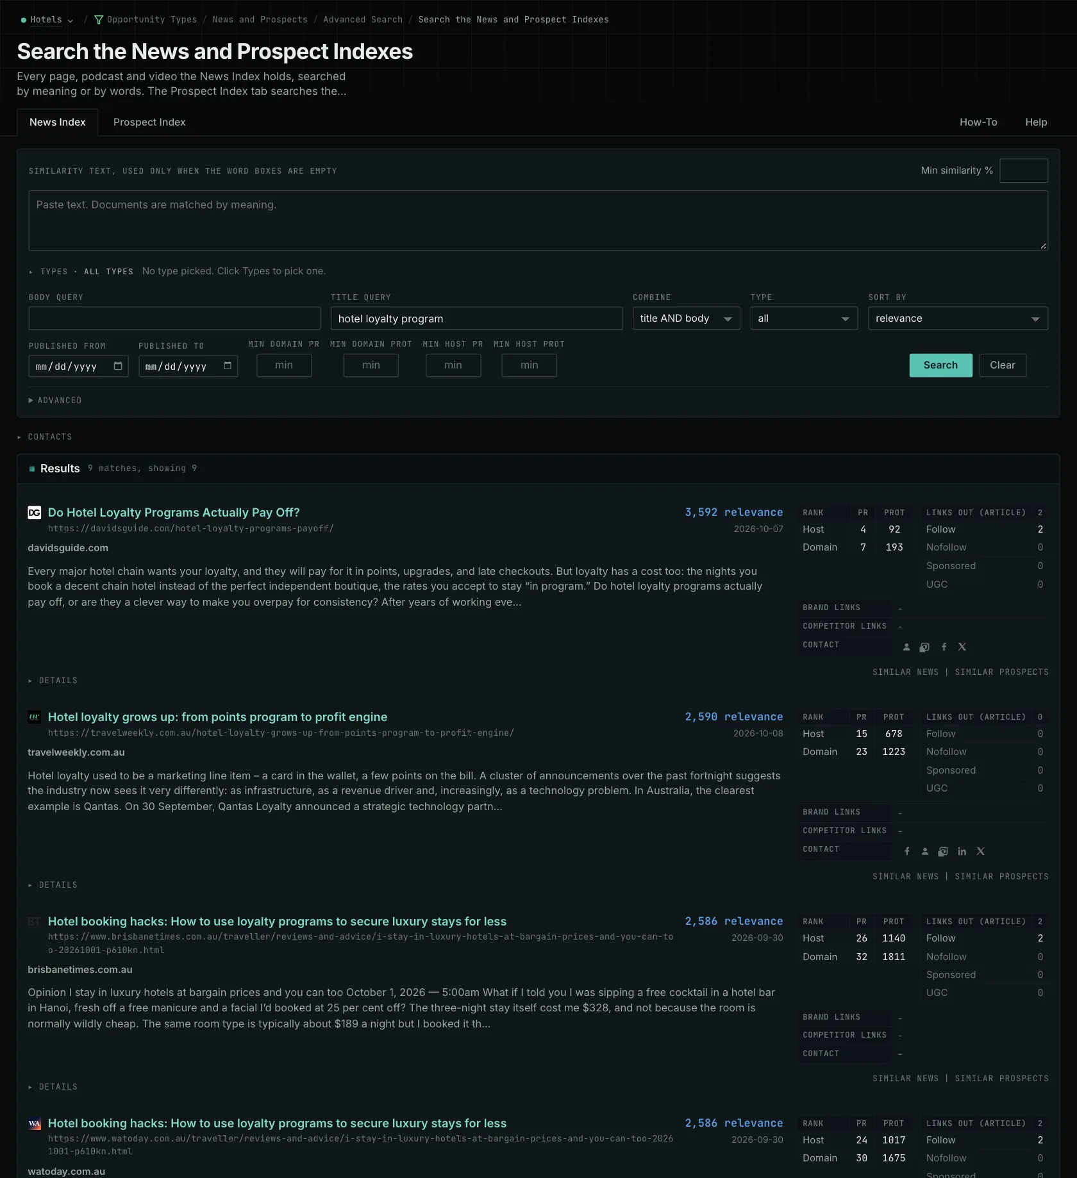
Task: Expand the Advanced section
Action: (x=55, y=401)
